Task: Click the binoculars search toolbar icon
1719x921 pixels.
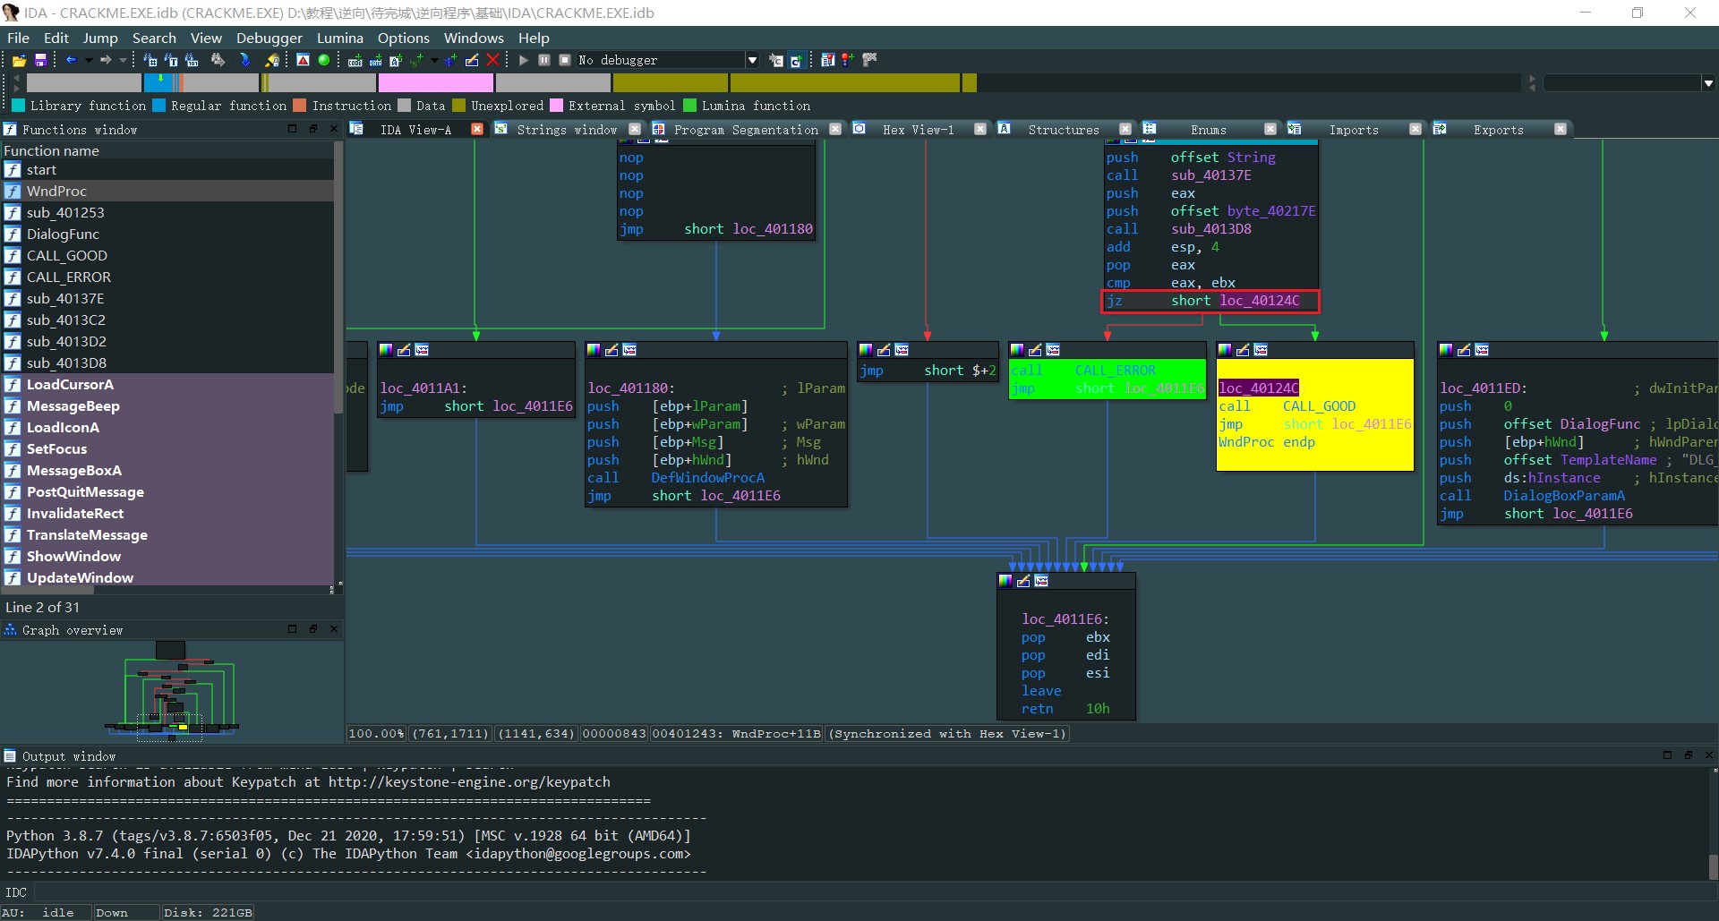Action: 218,60
